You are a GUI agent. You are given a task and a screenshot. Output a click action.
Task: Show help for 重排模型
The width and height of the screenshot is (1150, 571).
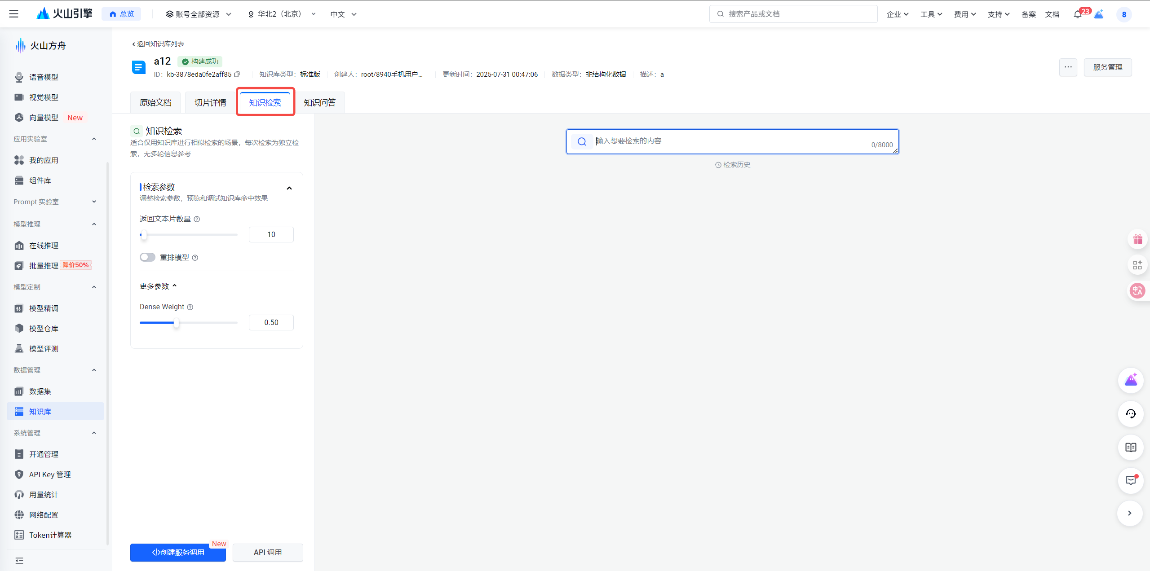[195, 258]
